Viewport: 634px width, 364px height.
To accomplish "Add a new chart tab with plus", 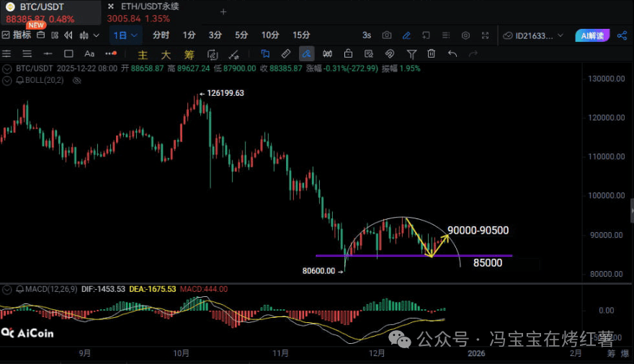I will (x=223, y=12).
